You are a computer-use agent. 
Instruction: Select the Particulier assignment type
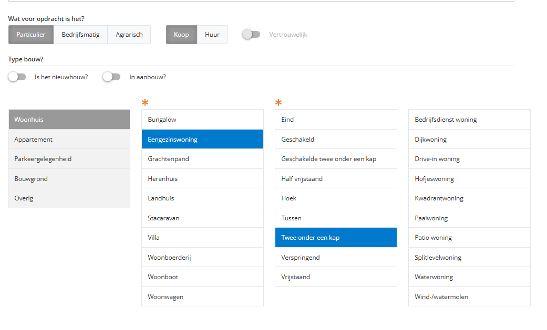coord(31,35)
